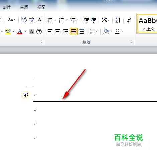157x157 pixels.
Task: Open the Shading dropdown arrow
Action: click(111, 31)
